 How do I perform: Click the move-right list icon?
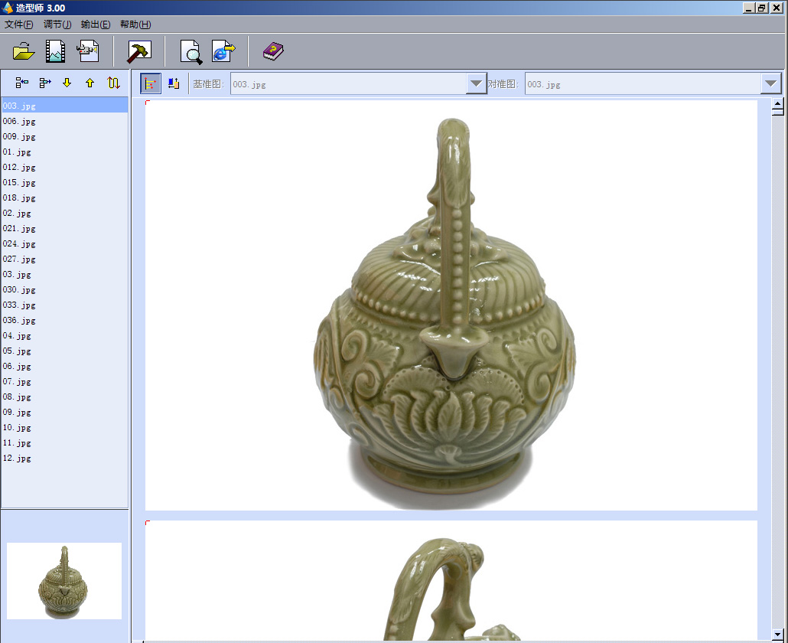(45, 83)
